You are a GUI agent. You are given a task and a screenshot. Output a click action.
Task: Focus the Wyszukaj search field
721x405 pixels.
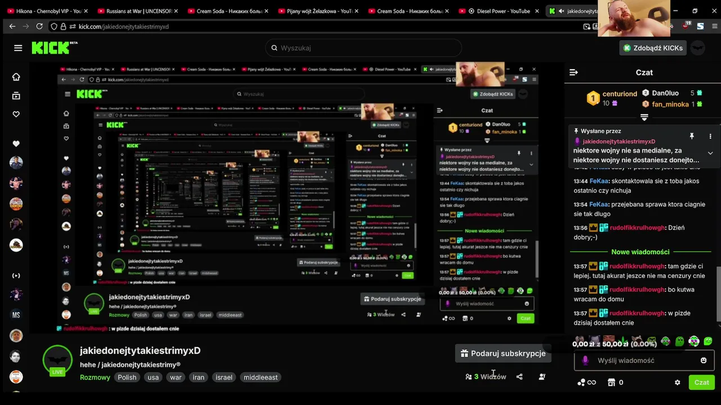pos(363,48)
